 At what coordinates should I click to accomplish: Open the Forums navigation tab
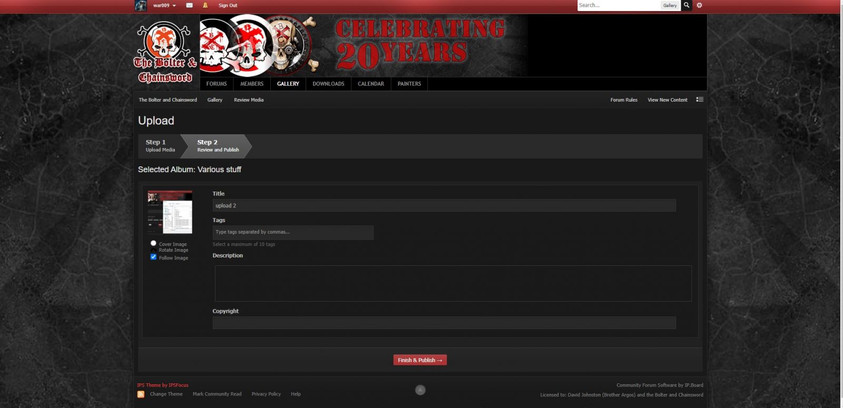[x=217, y=84]
